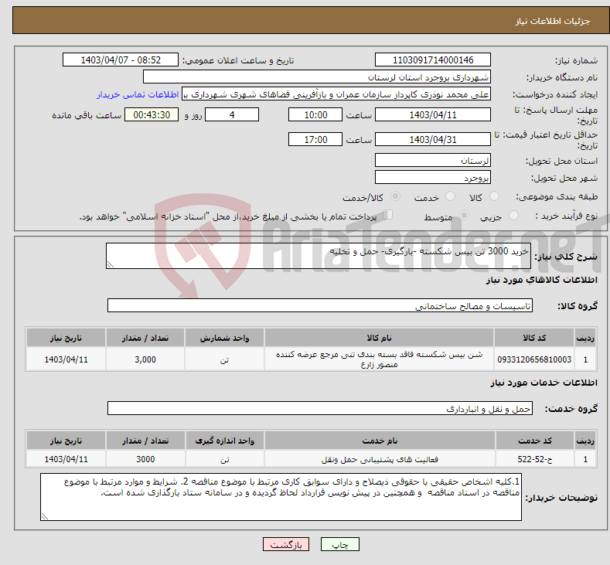
Task: Select the متوسط purchase type radio
Action: (x=464, y=216)
